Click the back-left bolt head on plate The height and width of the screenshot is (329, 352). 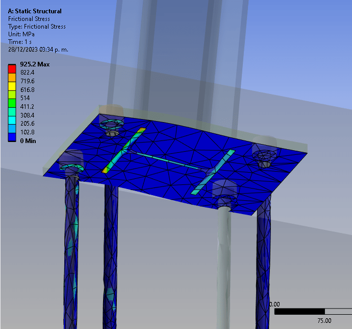pos(111,124)
